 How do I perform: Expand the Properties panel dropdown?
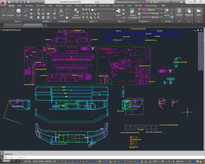(x=144, y=21)
